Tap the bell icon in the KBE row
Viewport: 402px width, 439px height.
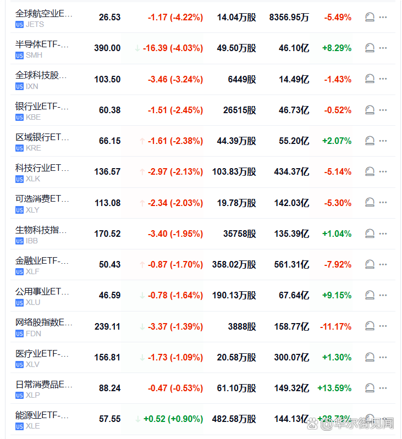[370, 110]
